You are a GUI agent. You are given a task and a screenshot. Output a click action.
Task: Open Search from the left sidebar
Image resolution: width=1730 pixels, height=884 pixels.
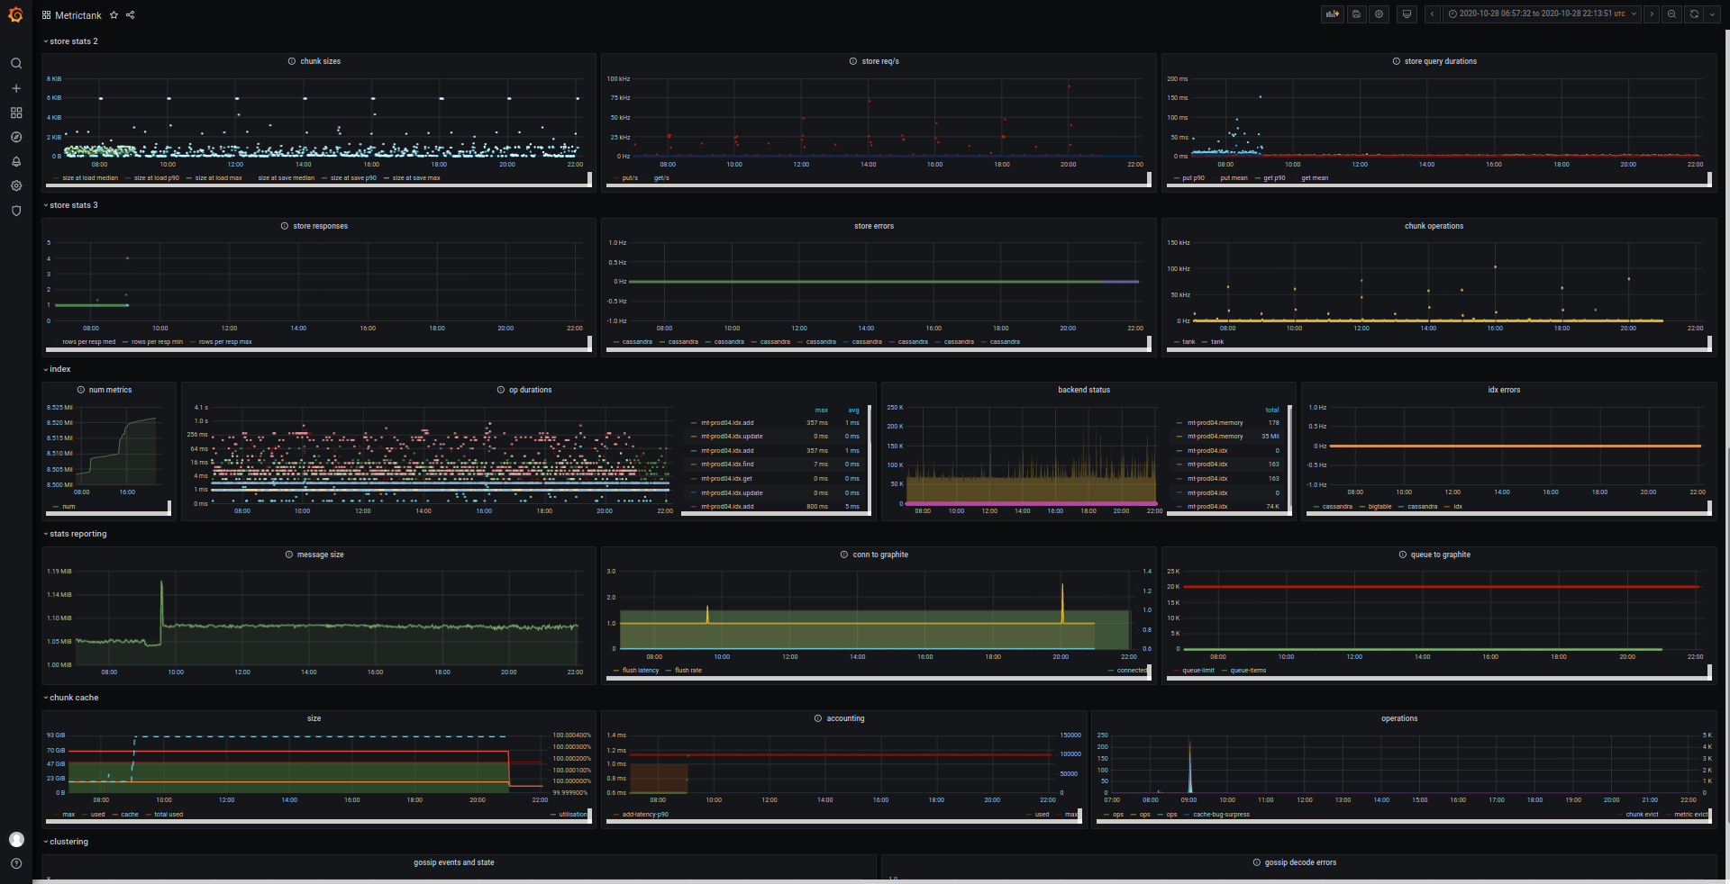coord(16,64)
